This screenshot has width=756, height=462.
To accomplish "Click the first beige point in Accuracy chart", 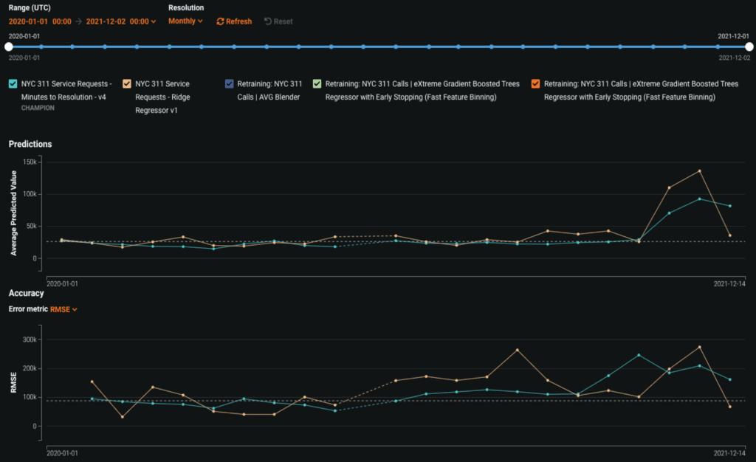I will tap(92, 382).
